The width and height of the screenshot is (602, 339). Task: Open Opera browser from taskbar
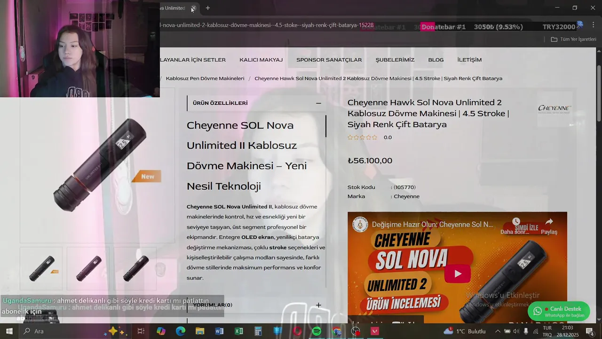coord(297,331)
